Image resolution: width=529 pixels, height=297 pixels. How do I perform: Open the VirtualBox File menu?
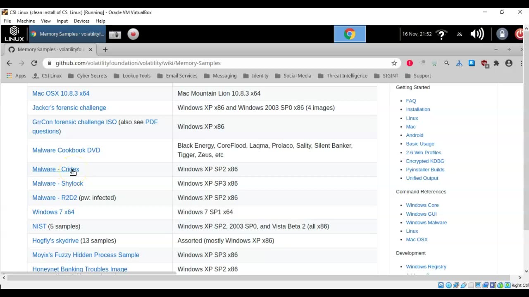7,21
